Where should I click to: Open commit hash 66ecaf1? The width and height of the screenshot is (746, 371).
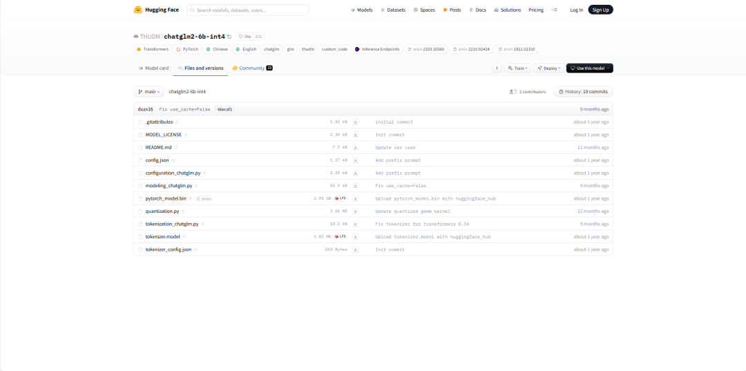click(224, 109)
